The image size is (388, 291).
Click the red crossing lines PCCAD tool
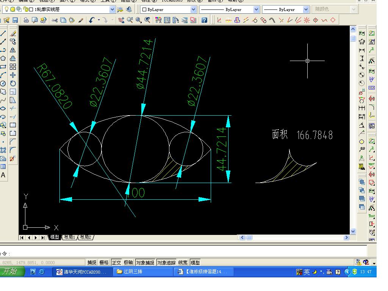click(x=281, y=20)
